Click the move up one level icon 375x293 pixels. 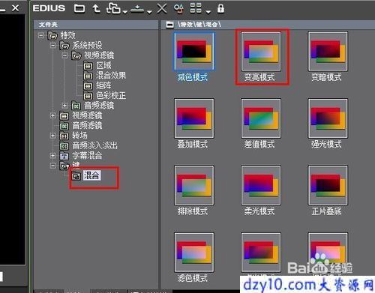tap(96, 9)
